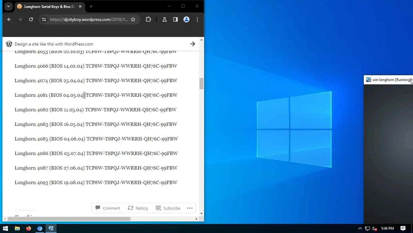Open Firefox from the taskbar

pyautogui.click(x=29, y=228)
